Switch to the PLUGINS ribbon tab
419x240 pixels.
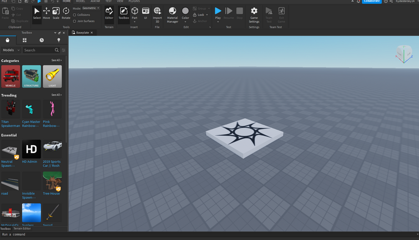point(134,1)
